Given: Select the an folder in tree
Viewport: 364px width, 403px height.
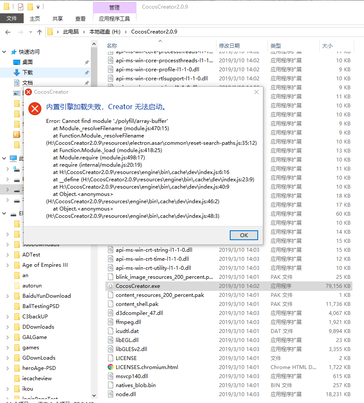Looking at the screenshot, I should coord(25,275).
